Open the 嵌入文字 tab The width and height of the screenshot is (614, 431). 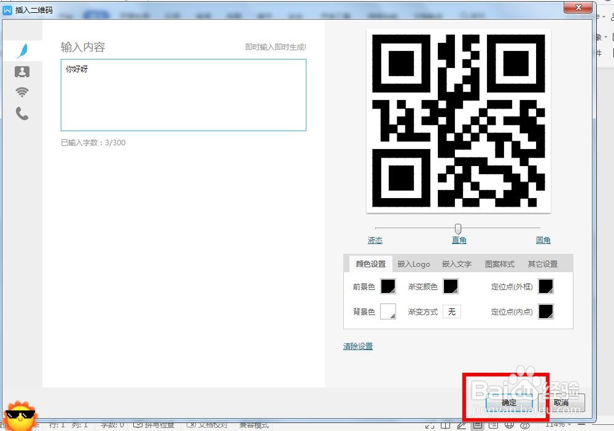[457, 264]
